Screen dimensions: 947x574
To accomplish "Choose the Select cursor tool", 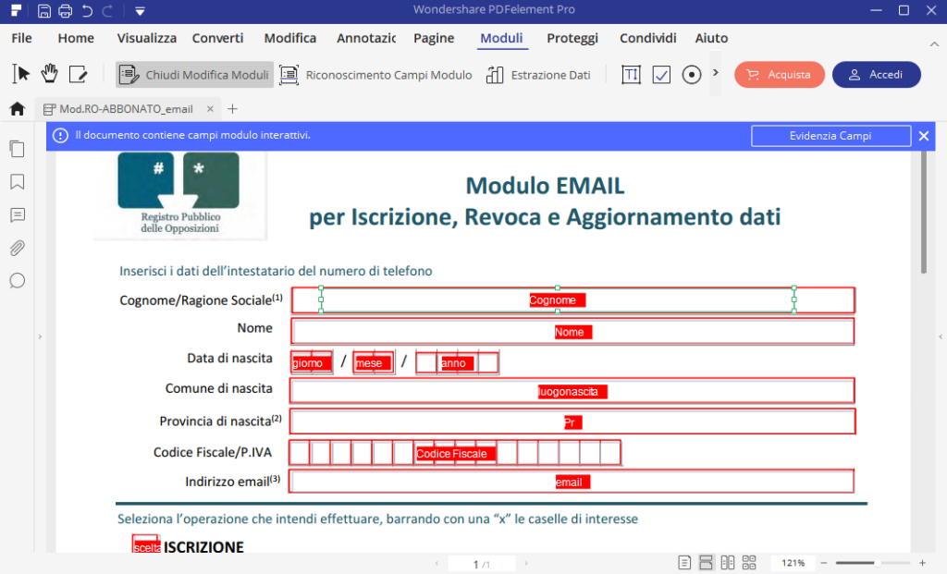I will (x=20, y=74).
